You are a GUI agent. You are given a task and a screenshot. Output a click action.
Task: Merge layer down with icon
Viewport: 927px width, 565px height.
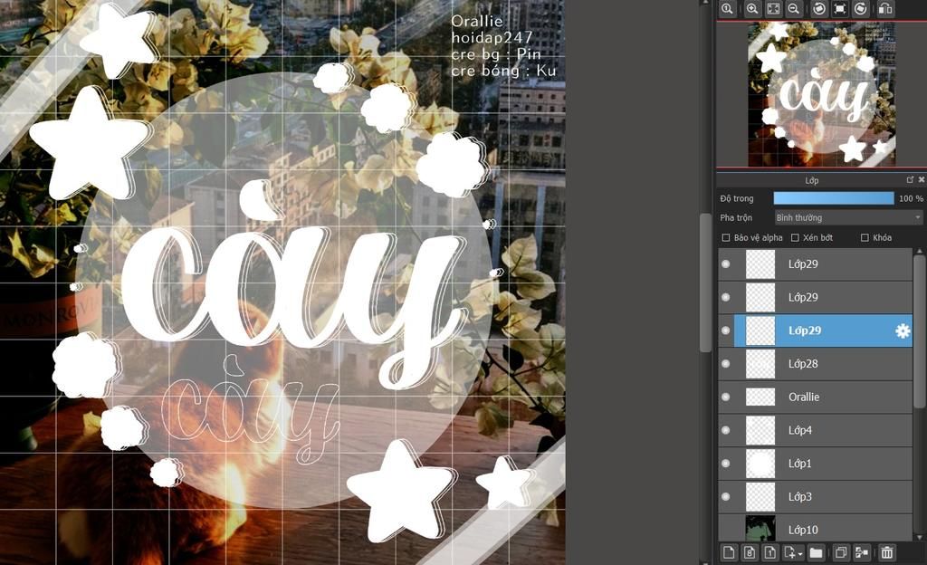(862, 552)
